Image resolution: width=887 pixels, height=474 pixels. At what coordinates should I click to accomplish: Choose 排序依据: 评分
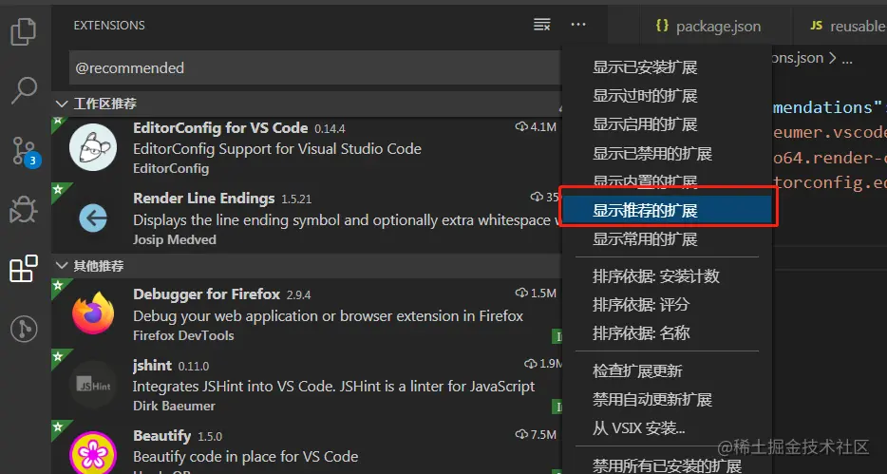(668, 304)
